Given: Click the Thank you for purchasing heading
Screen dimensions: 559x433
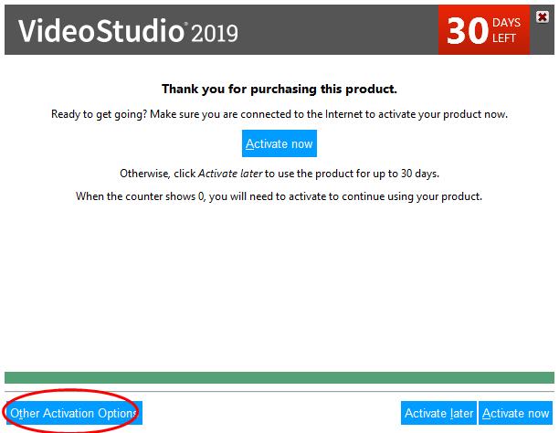Looking at the screenshot, I should (x=279, y=89).
